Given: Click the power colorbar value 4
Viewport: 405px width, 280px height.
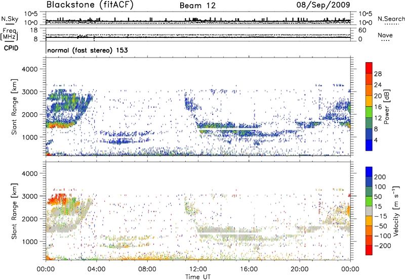Looking at the screenshot, I should (x=376, y=140).
